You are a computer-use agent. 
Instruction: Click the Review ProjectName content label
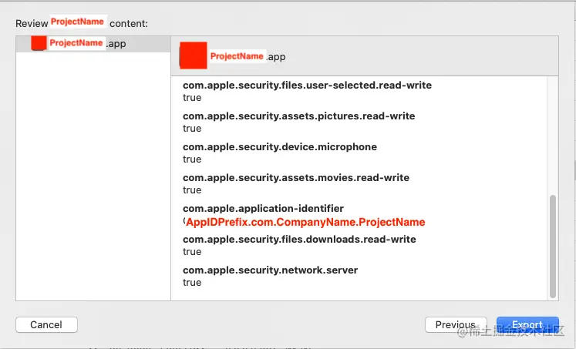point(82,23)
